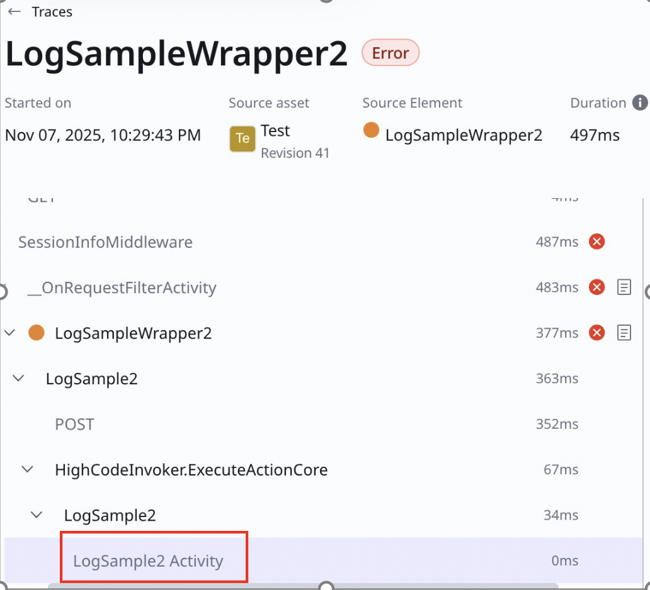Open the Test asset name

(275, 131)
